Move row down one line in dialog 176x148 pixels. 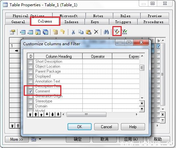click(x=47, y=115)
